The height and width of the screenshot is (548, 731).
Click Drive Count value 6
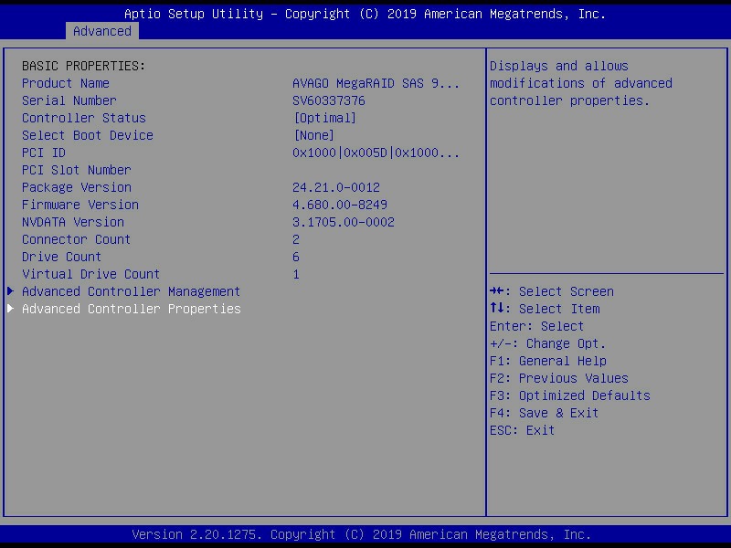click(296, 257)
